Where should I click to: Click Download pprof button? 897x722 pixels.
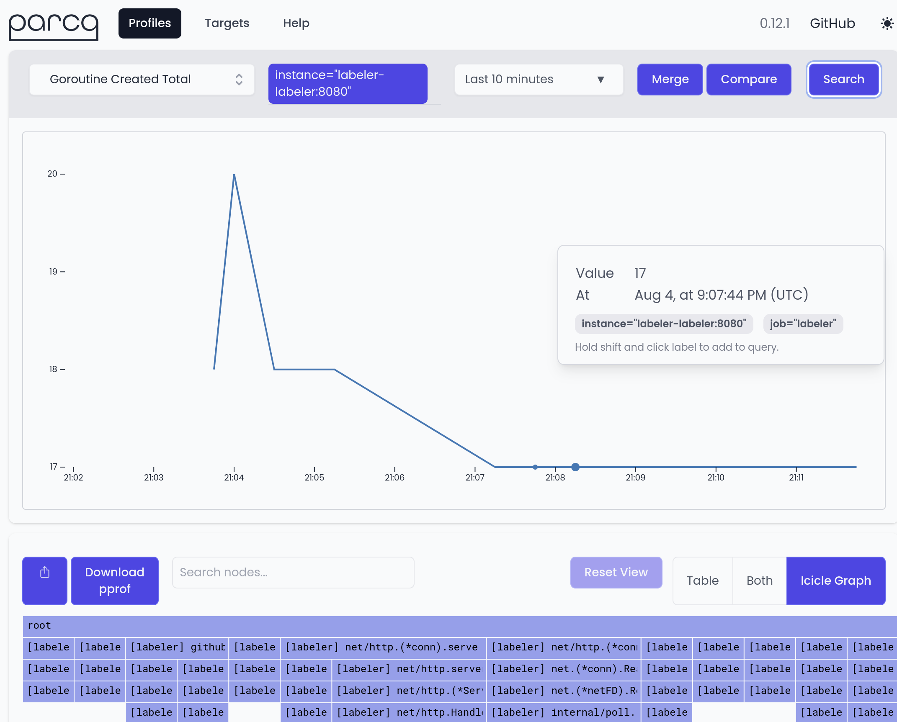pos(114,580)
